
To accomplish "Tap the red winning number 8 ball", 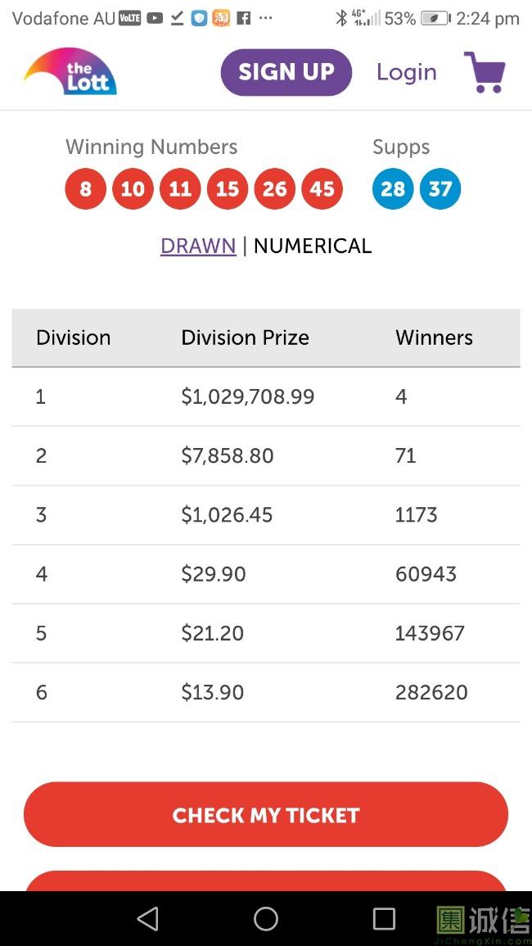I will (85, 189).
